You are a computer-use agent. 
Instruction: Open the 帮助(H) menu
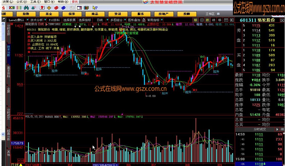pyautogui.click(x=63, y=2)
